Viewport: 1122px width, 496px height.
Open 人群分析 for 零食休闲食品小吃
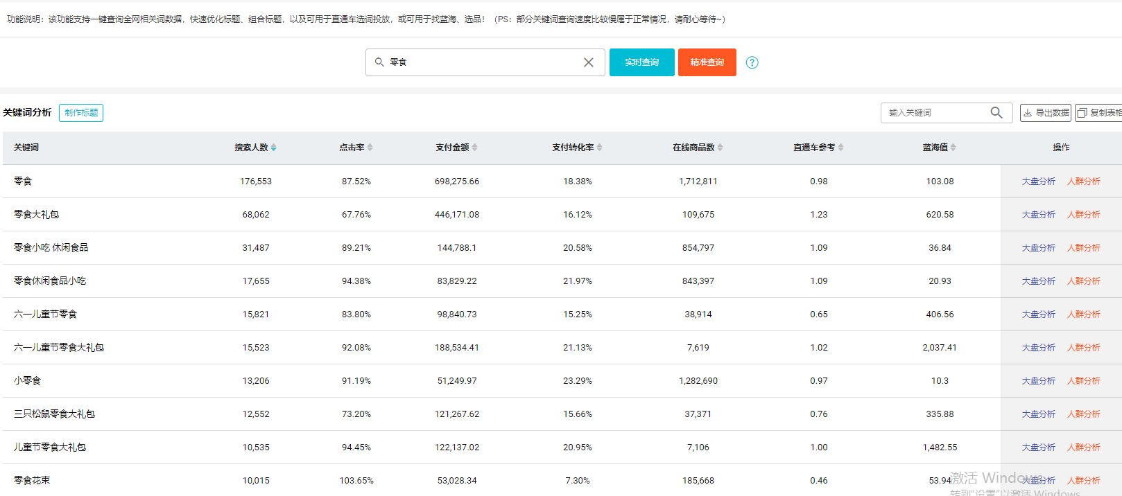point(1084,281)
